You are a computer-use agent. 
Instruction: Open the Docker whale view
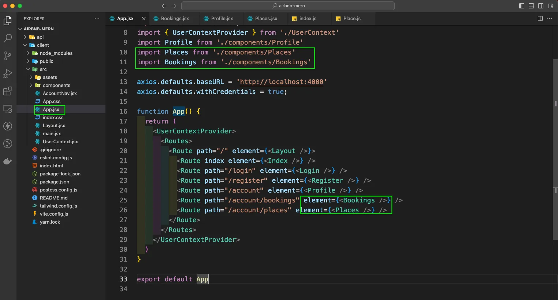tap(8, 161)
